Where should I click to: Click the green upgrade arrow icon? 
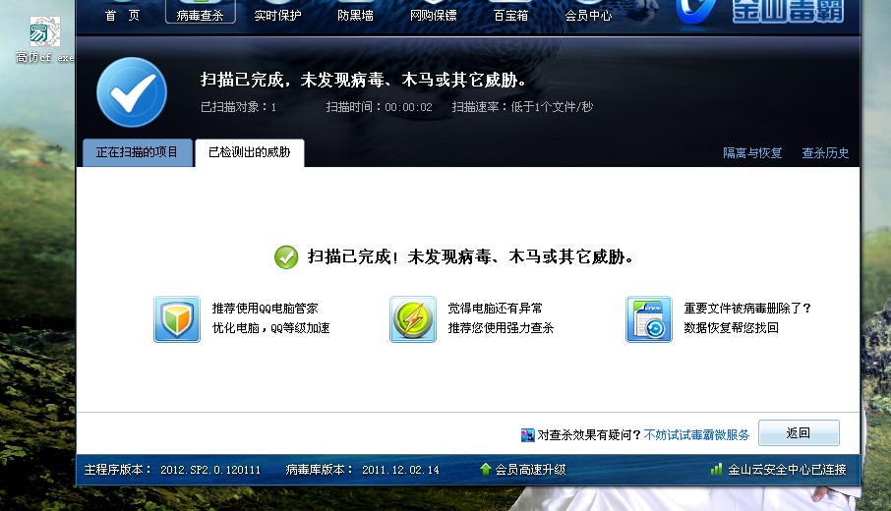(x=485, y=469)
